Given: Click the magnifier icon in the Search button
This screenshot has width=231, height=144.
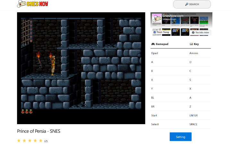Looking at the screenshot, I should pos(187,4).
